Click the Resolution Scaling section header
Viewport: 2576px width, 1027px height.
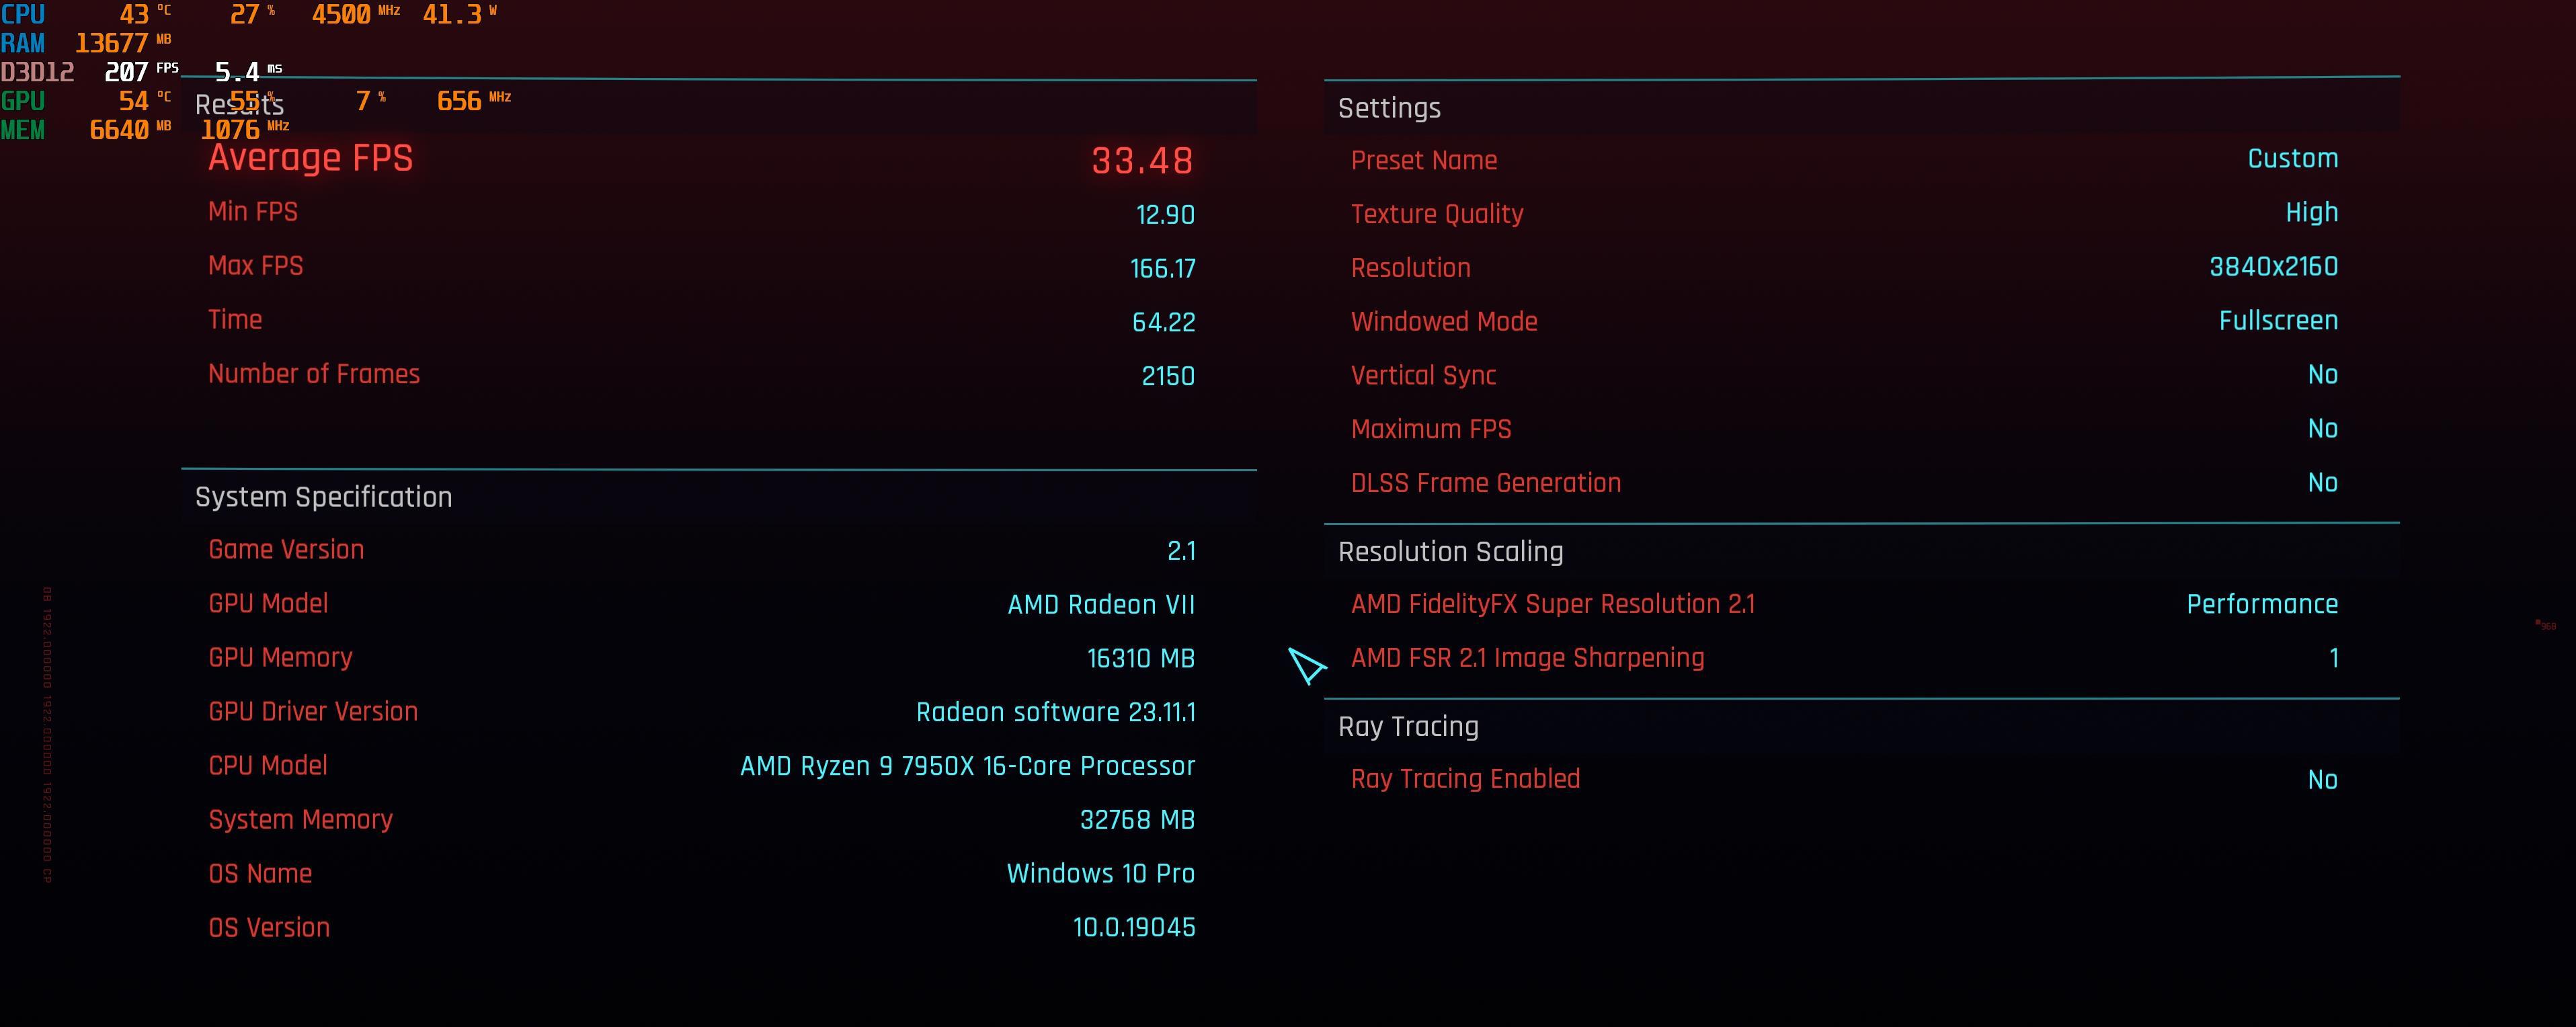[x=1450, y=552]
